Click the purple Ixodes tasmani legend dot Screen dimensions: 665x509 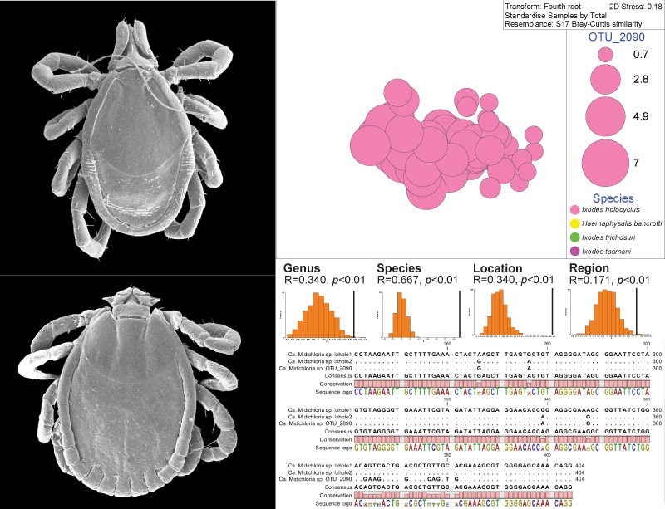point(575,252)
